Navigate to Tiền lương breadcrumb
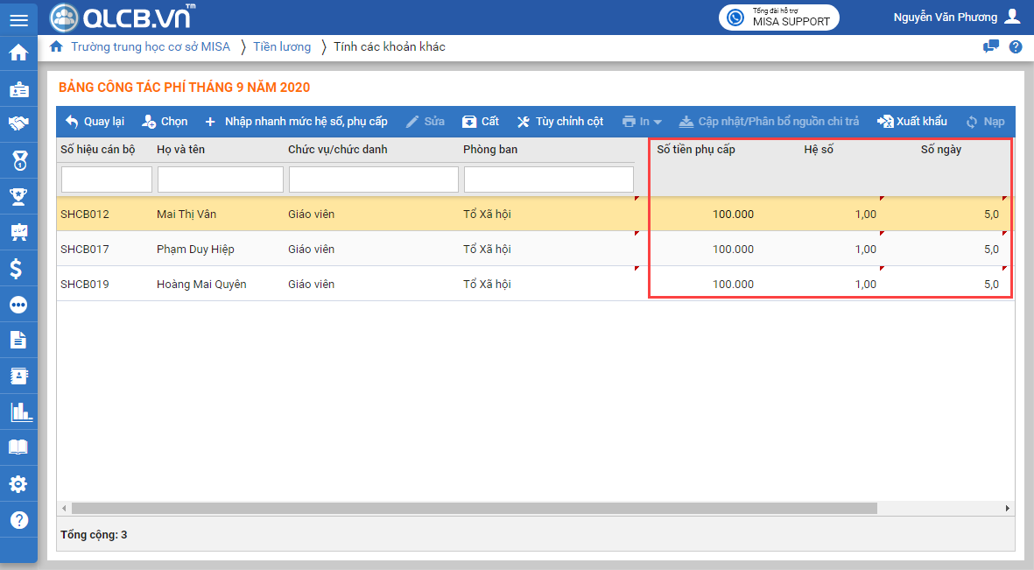The height and width of the screenshot is (570, 1034). [x=282, y=47]
